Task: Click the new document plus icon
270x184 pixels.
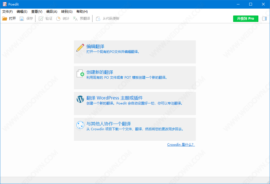Action: click(80, 73)
